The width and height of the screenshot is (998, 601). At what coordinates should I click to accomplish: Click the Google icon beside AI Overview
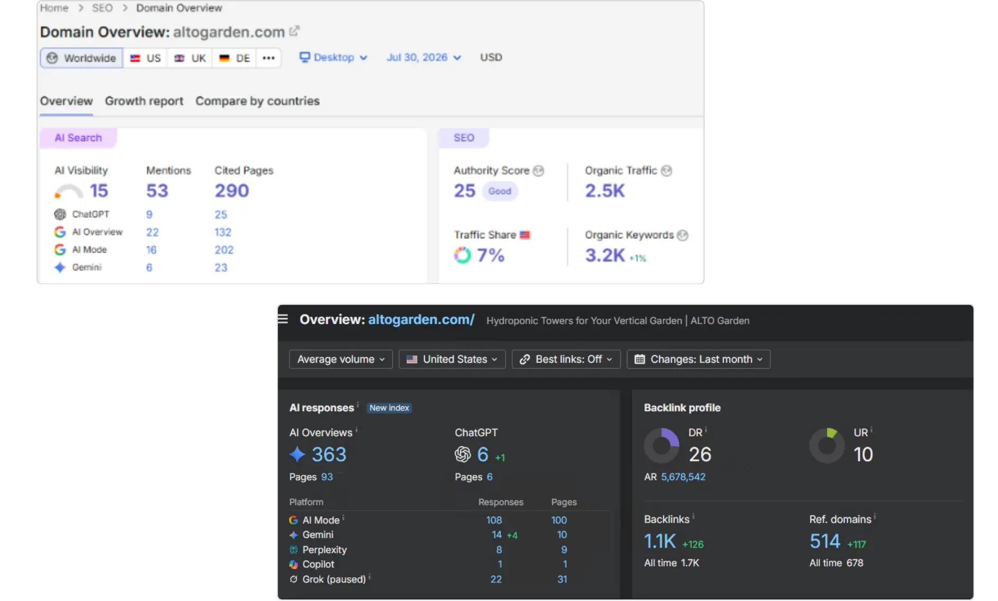(60, 232)
